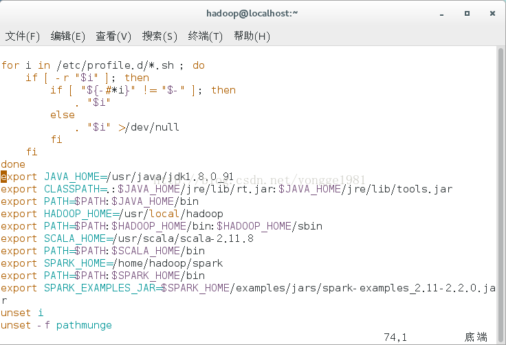Click the '>/dev/null' text

(148, 127)
